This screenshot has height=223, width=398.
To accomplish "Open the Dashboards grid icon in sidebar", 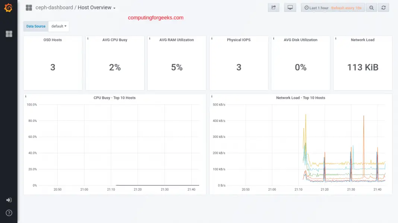I will pos(9,34).
